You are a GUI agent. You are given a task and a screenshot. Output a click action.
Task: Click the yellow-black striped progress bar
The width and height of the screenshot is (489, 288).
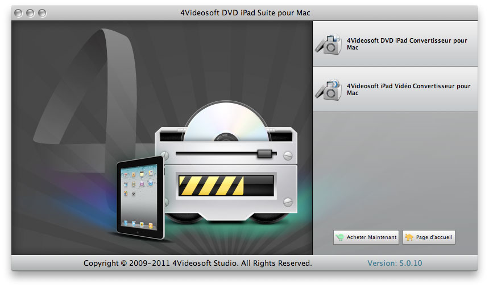point(211,186)
